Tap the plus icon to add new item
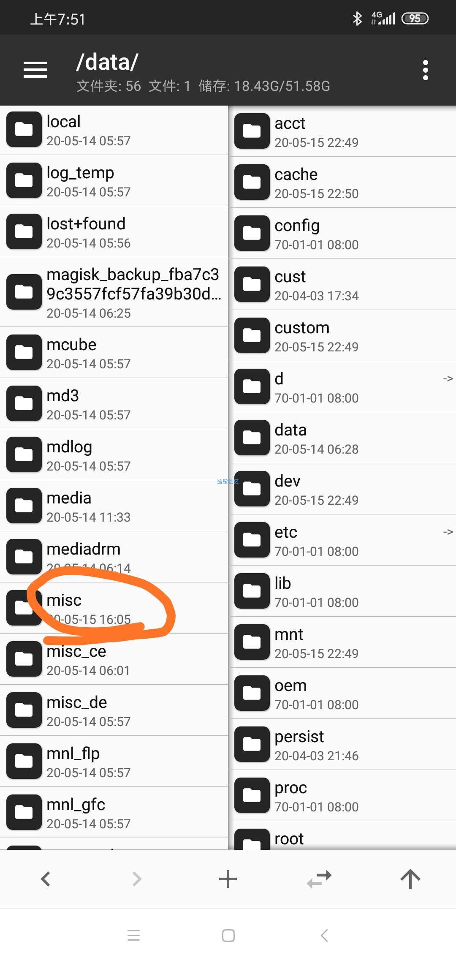The width and height of the screenshot is (456, 963). point(228,879)
